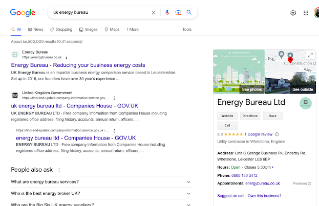Switch to the News tab
Viewport: 319px width, 206px height.
(36, 30)
